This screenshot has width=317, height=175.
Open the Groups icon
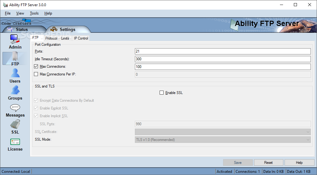coord(15,90)
